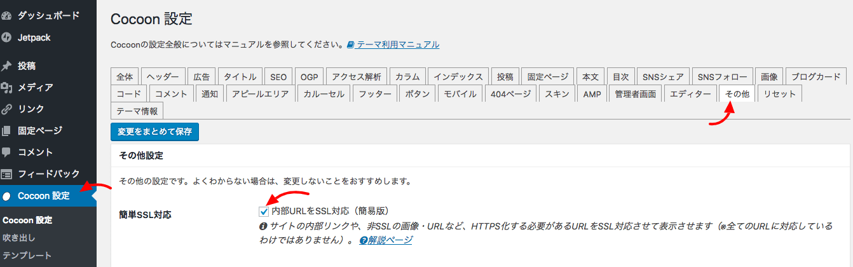Open リンク menu in sidebar

[x=48, y=109]
